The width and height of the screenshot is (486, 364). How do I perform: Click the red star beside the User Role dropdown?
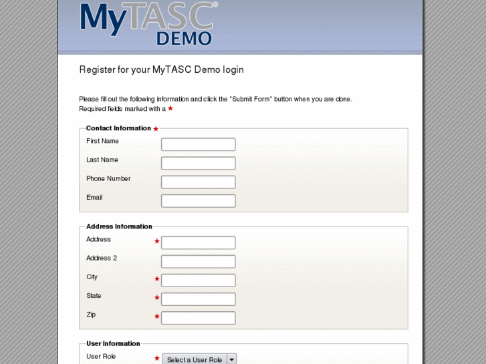pyautogui.click(x=157, y=358)
